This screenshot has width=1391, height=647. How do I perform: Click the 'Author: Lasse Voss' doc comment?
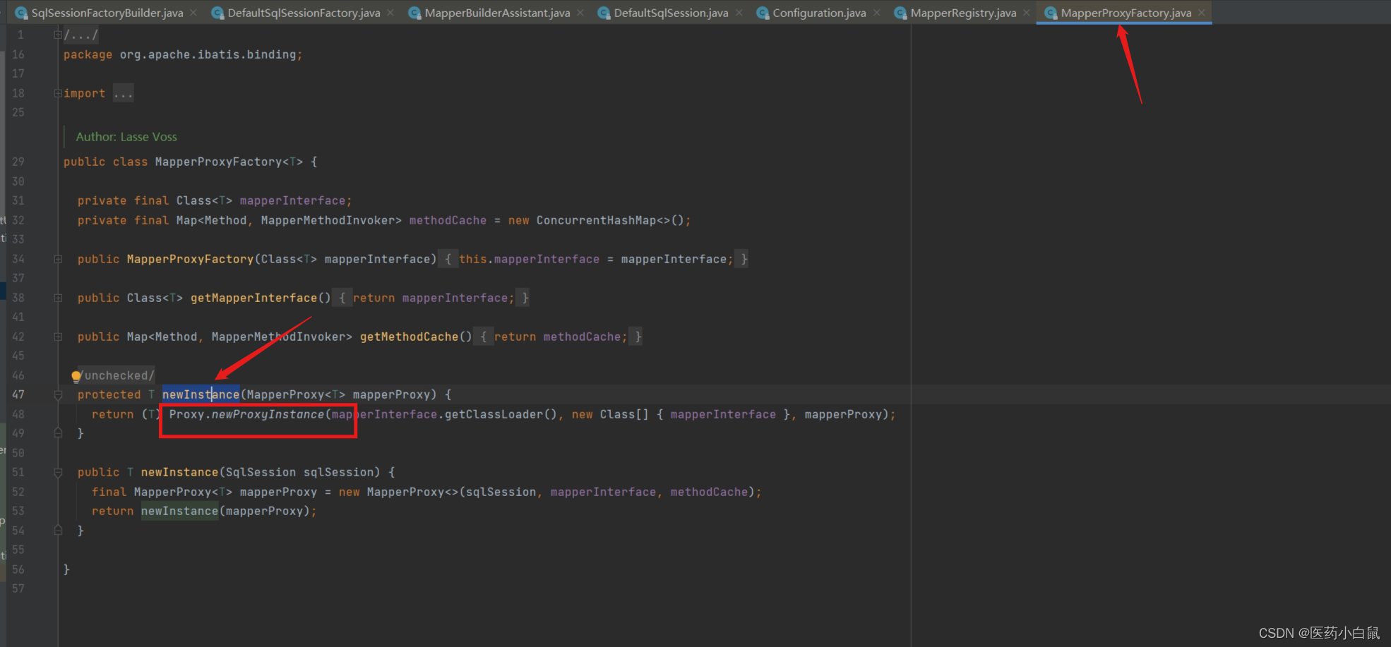coord(126,137)
